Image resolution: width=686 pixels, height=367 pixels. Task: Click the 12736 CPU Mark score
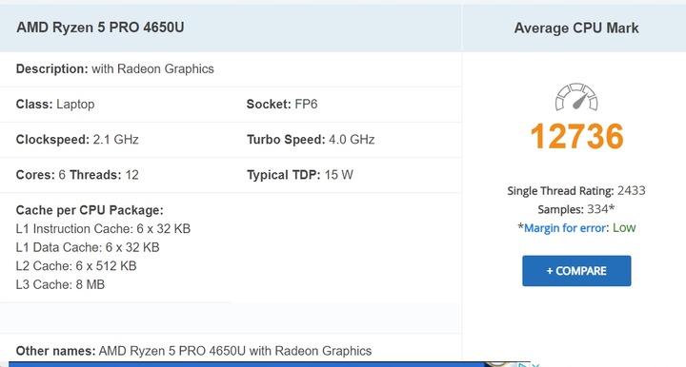[x=576, y=136]
